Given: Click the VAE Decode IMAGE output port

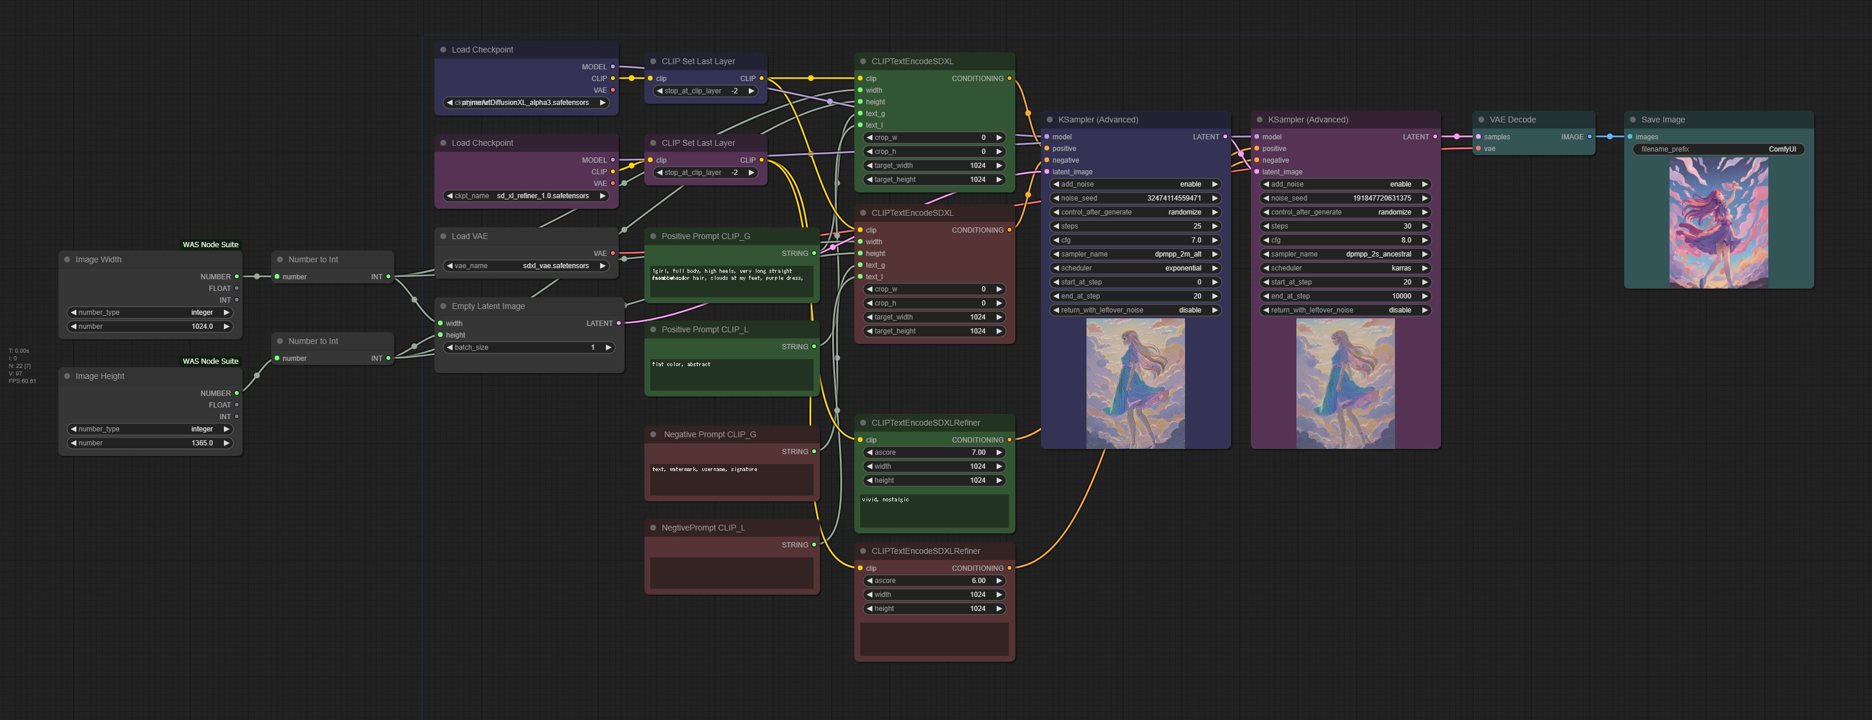Looking at the screenshot, I should (x=1589, y=136).
